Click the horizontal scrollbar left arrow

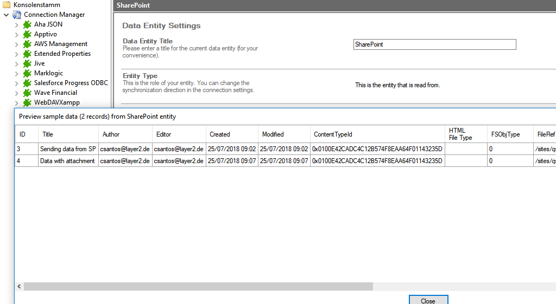click(x=20, y=286)
